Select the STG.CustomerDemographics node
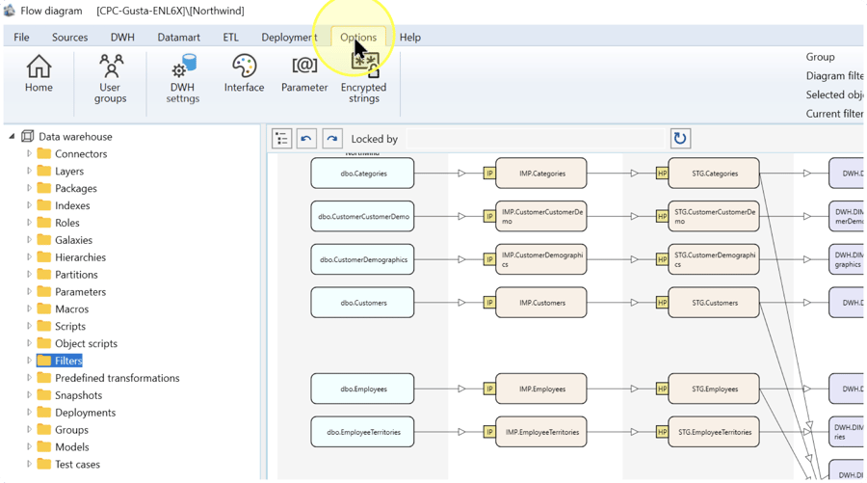Image resolution: width=867 pixels, height=483 pixels. point(713,259)
